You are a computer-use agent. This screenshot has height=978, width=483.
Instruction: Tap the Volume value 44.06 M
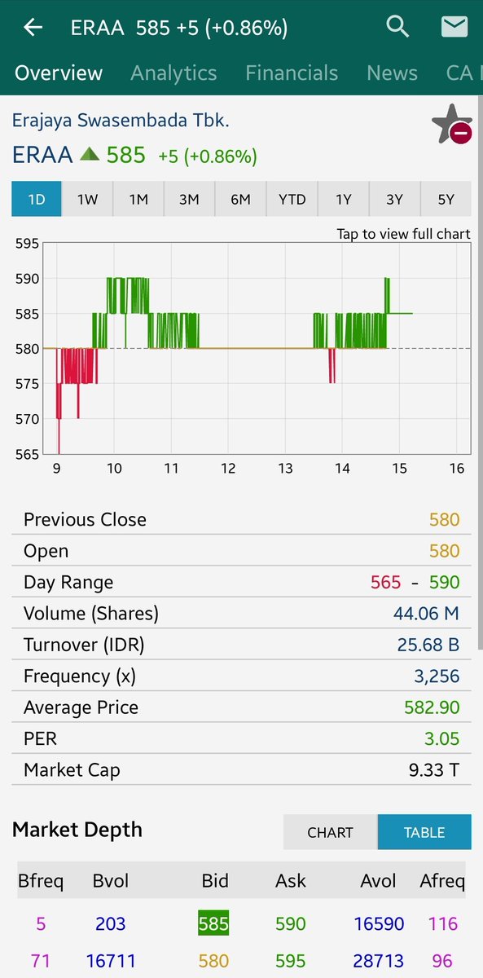click(x=428, y=614)
